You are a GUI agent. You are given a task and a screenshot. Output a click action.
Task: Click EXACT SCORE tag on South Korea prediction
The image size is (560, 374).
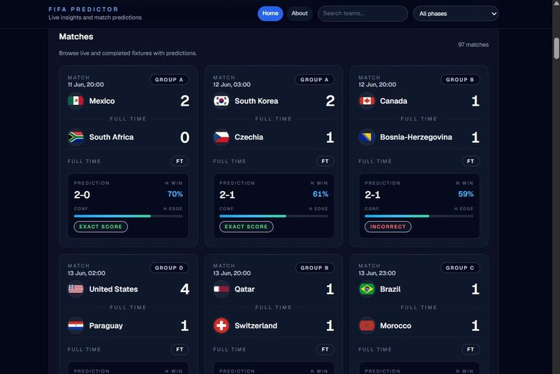[246, 227]
